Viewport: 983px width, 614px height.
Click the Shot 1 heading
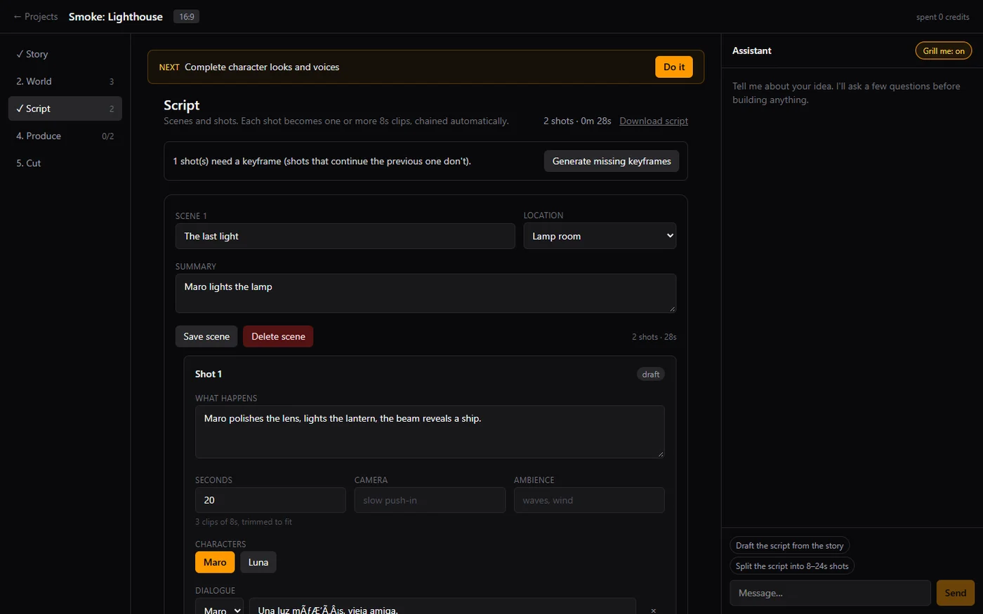(x=209, y=374)
